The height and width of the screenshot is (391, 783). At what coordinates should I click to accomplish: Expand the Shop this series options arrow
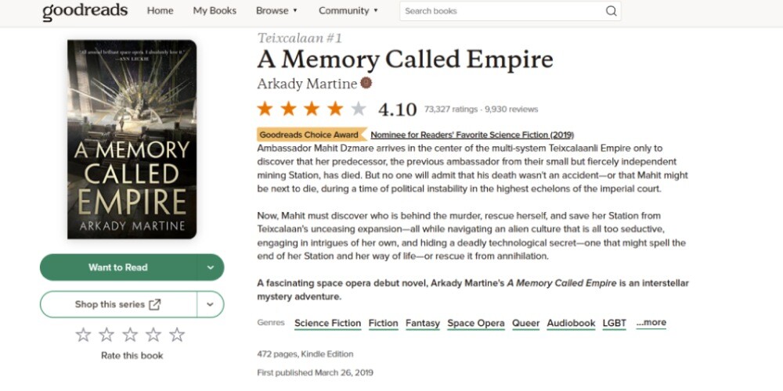(211, 304)
